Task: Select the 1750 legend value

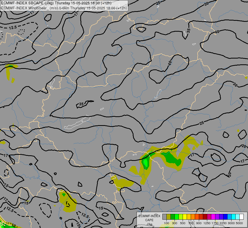Action: [215, 223]
